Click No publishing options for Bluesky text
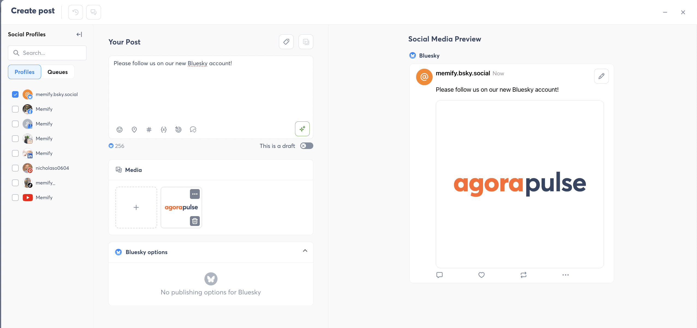Image resolution: width=697 pixels, height=328 pixels. click(x=211, y=292)
